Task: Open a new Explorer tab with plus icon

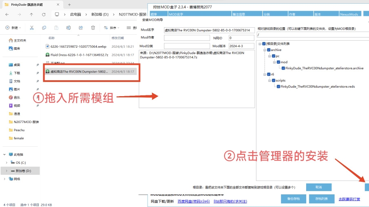Action: 69,4
